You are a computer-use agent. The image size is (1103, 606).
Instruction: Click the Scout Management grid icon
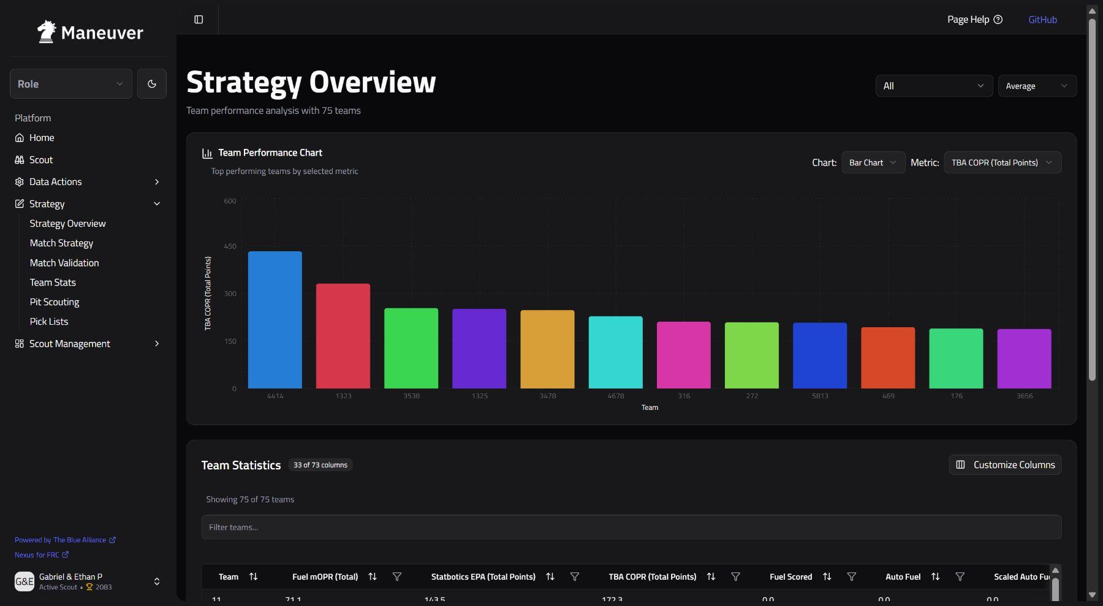point(20,344)
